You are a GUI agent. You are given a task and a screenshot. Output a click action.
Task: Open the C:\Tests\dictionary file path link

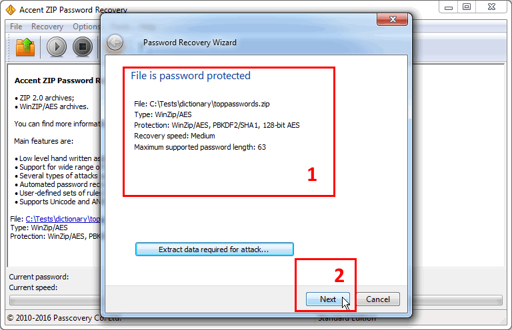coord(63,219)
